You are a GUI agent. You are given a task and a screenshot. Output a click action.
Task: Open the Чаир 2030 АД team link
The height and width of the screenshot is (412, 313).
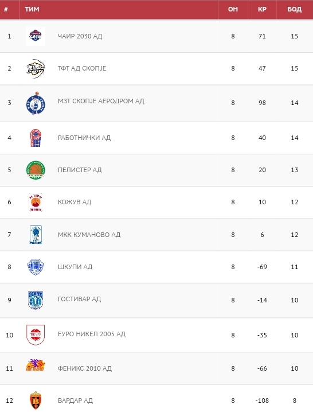click(80, 36)
